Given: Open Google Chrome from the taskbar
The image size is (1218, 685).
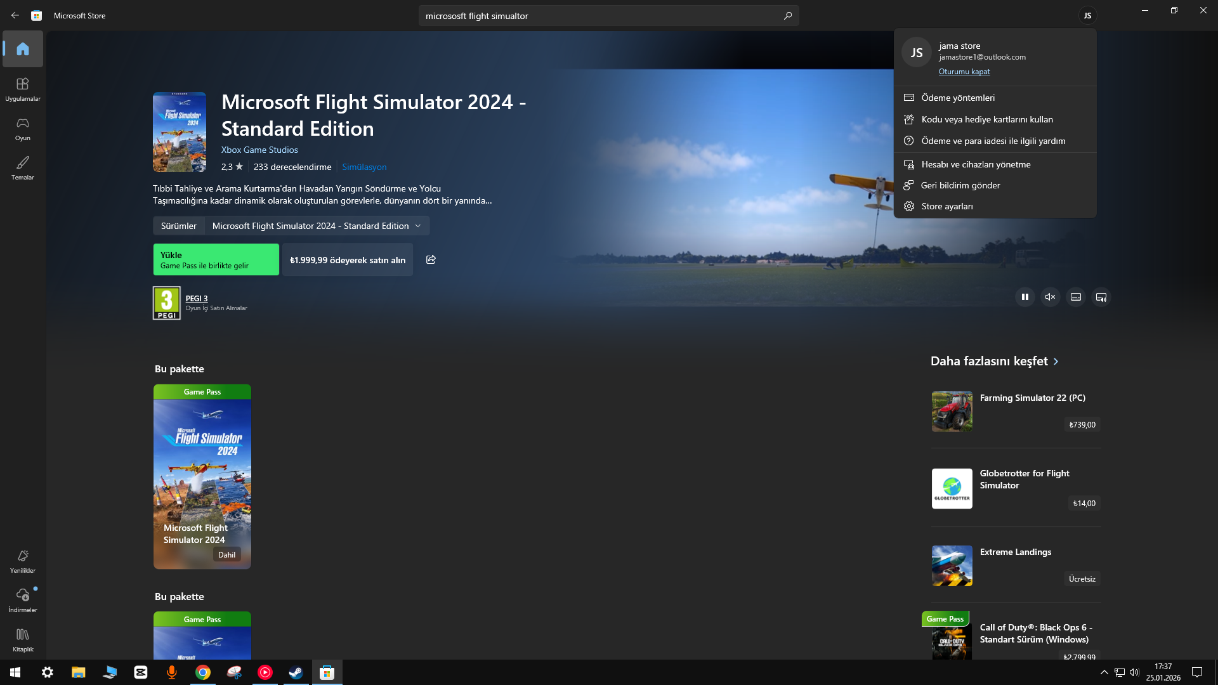Looking at the screenshot, I should pos(203,672).
